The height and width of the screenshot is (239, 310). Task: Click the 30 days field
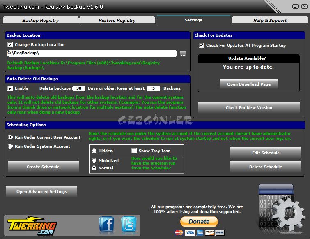coord(79,88)
